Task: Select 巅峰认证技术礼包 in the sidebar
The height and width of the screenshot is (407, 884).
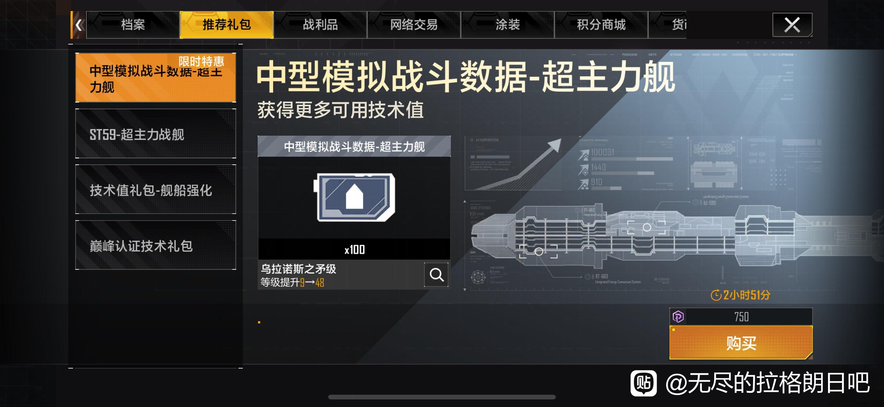Action: coord(156,245)
